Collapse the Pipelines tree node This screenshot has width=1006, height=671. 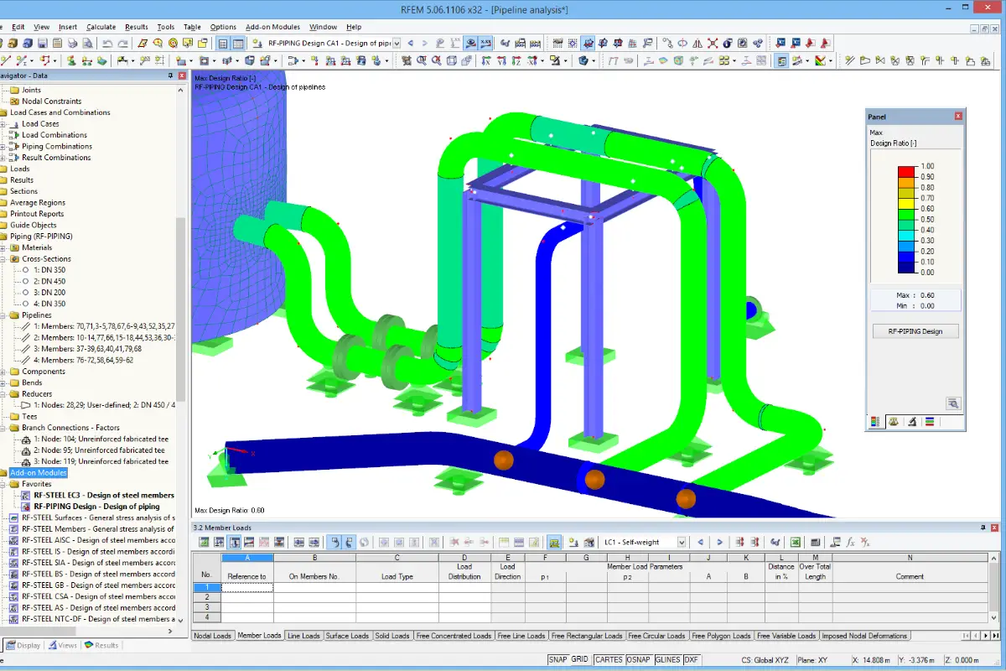(4, 315)
